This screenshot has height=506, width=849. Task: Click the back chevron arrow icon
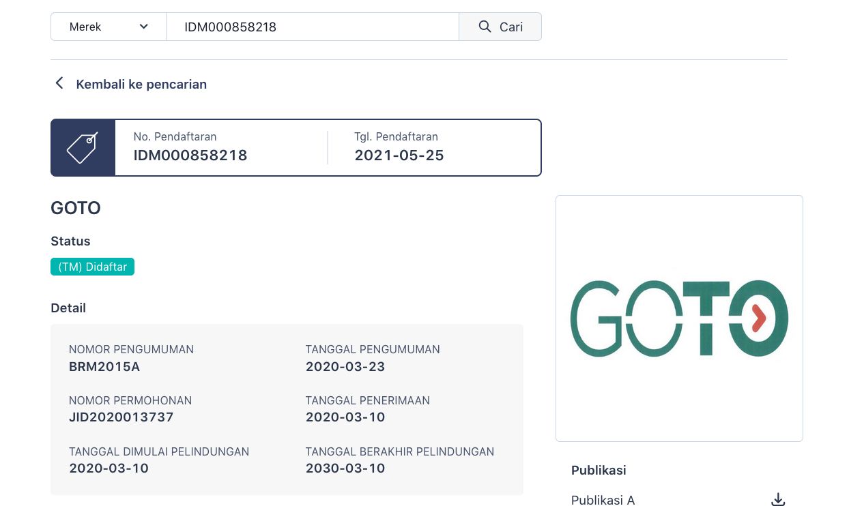[x=59, y=83]
